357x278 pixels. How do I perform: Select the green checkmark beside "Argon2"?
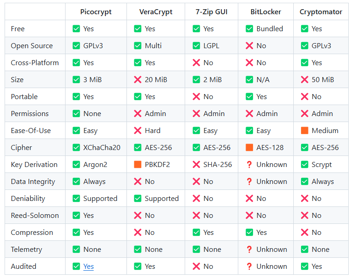click(x=76, y=165)
